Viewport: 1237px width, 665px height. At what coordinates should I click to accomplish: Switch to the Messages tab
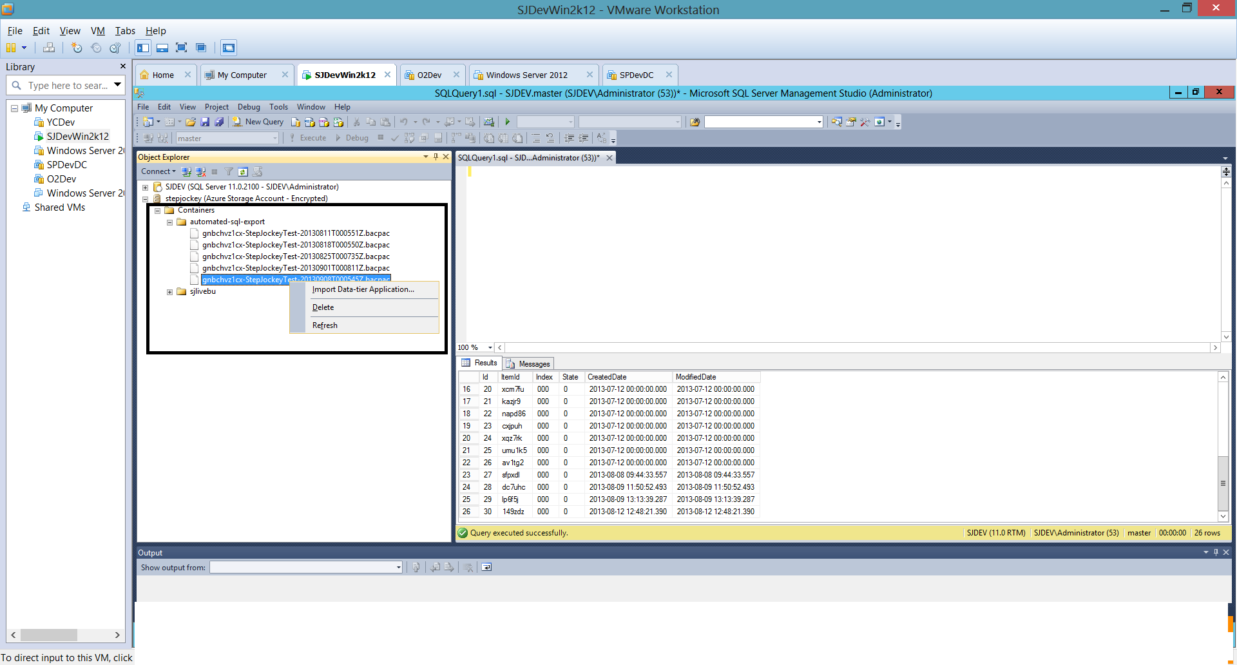point(528,364)
